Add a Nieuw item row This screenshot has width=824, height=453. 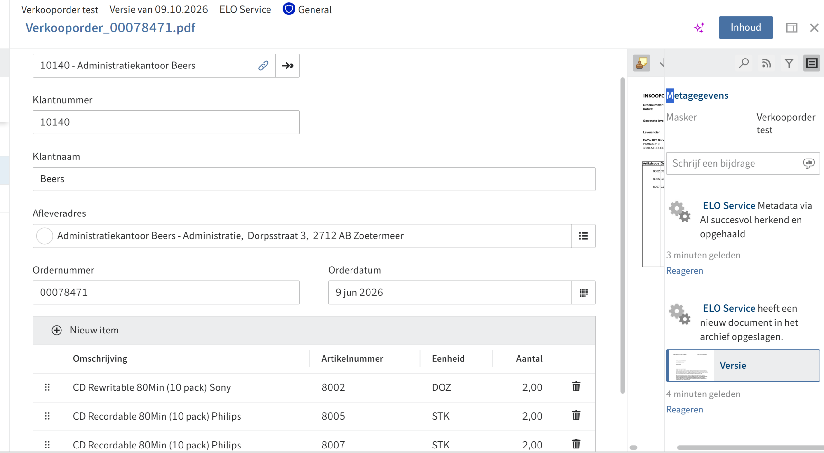pyautogui.click(x=85, y=330)
